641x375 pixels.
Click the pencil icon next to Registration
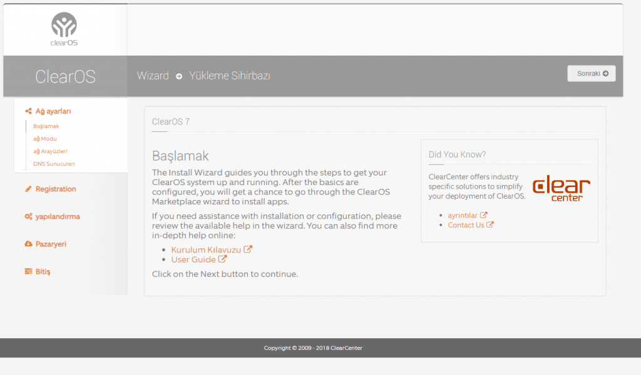28,189
